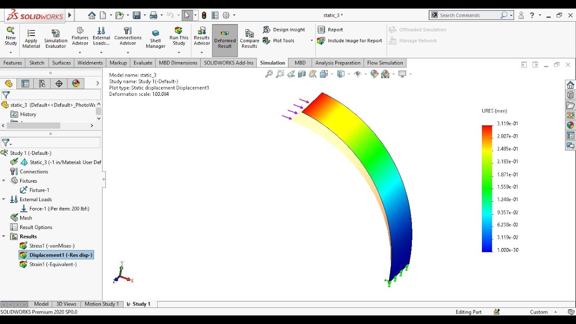The width and height of the screenshot is (576, 324).
Task: Switch to the Sketch ribbon tab
Action: [x=37, y=63]
